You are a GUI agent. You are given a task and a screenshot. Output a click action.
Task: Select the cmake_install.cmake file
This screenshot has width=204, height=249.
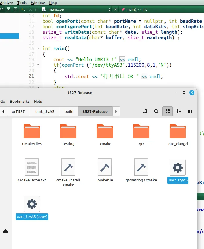click(69, 173)
